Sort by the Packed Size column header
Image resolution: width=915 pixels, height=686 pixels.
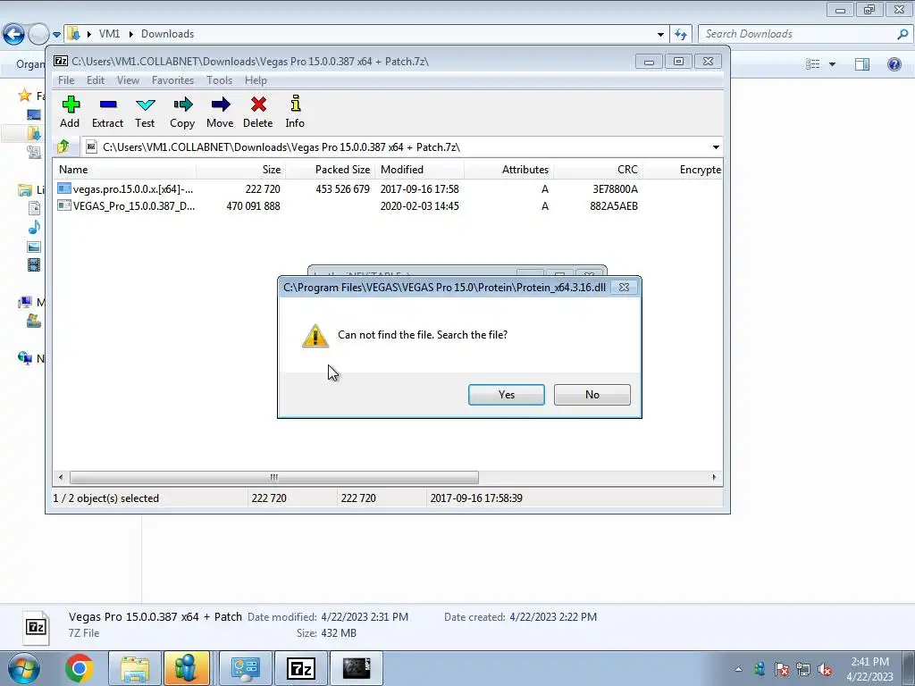(x=331, y=170)
